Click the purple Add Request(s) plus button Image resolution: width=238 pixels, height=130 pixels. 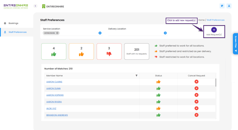click(214, 30)
